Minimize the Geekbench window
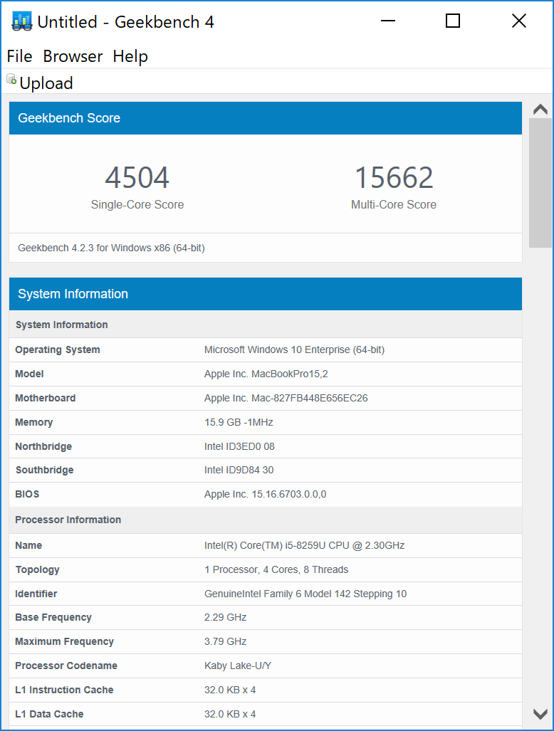 click(388, 21)
